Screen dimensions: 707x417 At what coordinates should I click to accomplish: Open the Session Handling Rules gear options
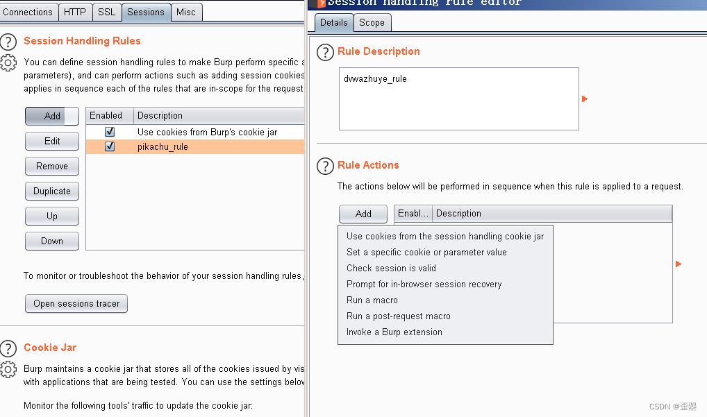click(8, 63)
